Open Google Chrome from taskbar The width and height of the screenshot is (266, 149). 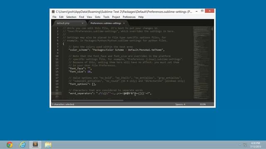pyautogui.click(x=10, y=144)
